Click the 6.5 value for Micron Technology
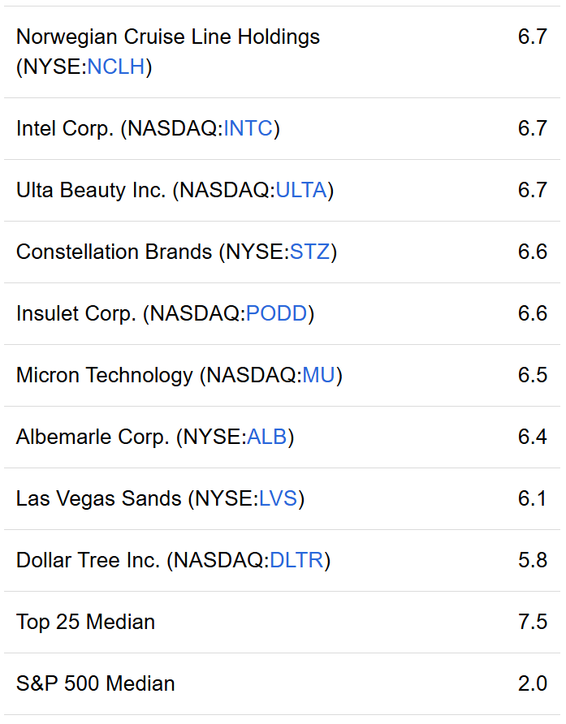This screenshot has height=724, width=566. [532, 375]
